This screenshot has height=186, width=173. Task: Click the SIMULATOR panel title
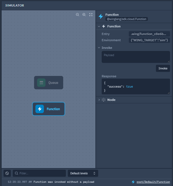click(x=15, y=5)
